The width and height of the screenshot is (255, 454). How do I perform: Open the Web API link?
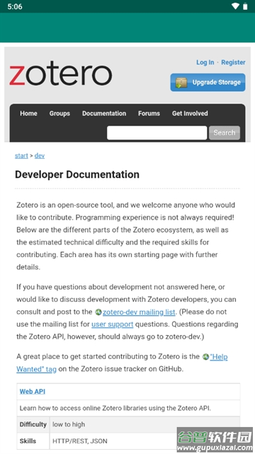[x=33, y=392]
